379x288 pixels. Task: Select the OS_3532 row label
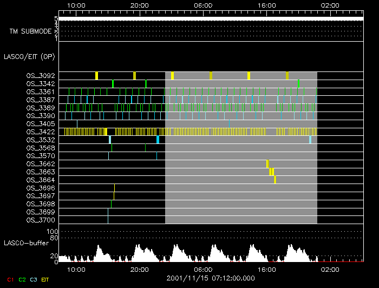pos(40,140)
